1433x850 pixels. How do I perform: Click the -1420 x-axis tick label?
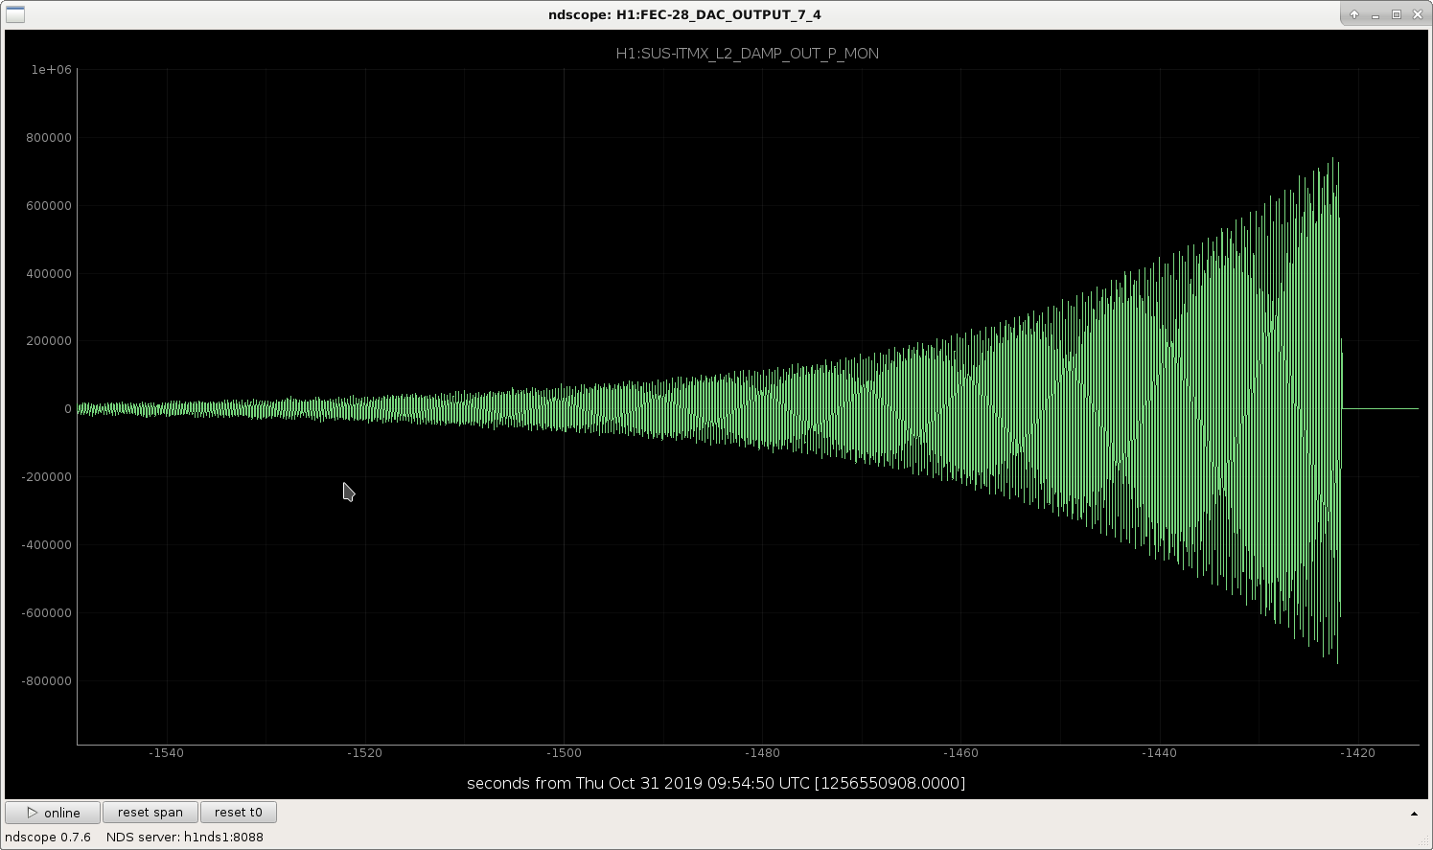click(1358, 753)
